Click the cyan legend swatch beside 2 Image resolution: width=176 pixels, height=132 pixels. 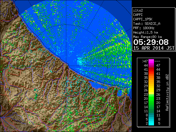pos(151,123)
